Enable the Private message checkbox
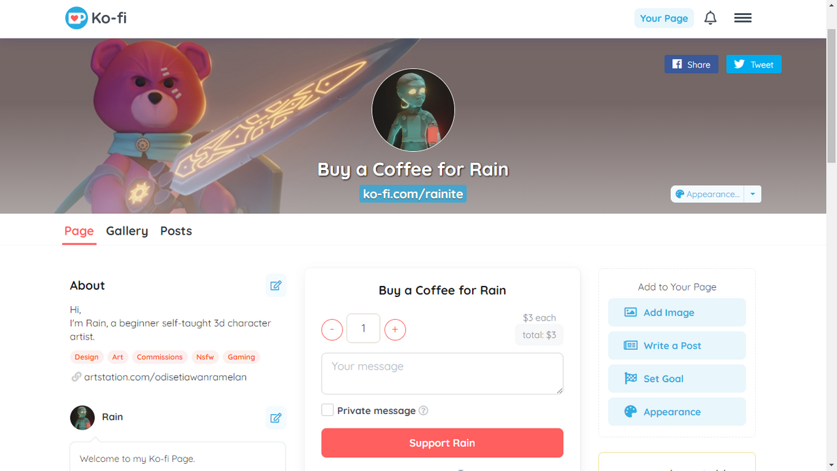837x471 pixels. 328,410
